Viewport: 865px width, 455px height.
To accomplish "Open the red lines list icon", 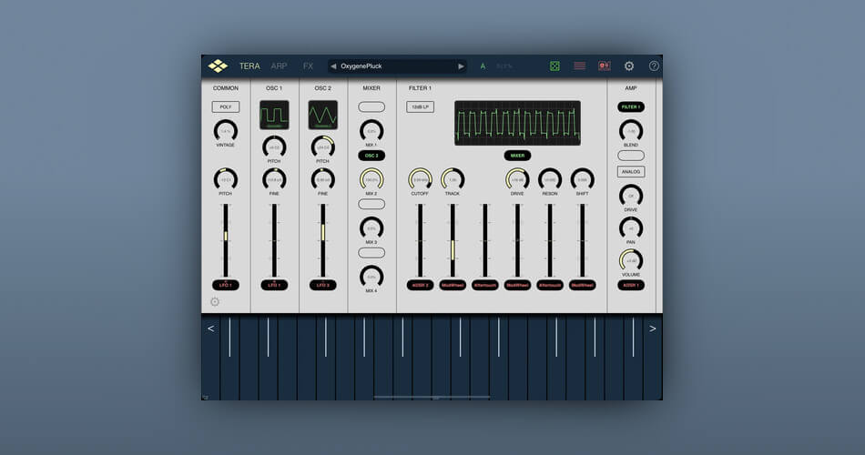I will coord(580,66).
